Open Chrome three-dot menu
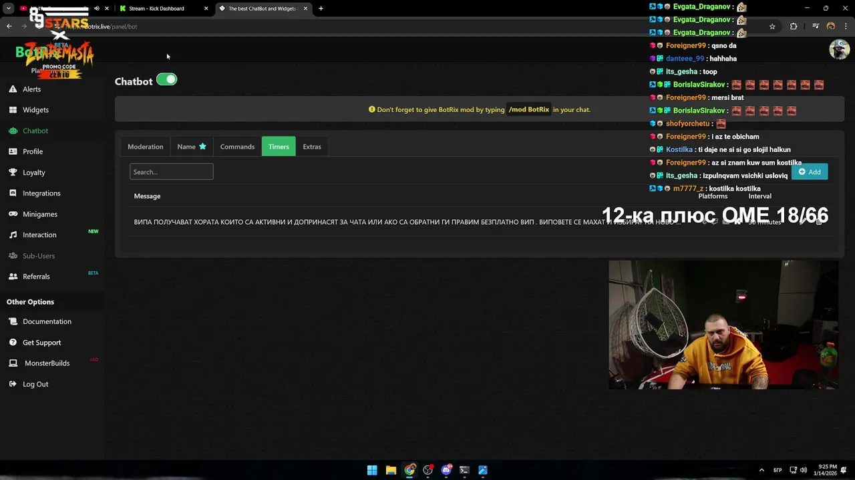This screenshot has height=480, width=855. pyautogui.click(x=846, y=27)
